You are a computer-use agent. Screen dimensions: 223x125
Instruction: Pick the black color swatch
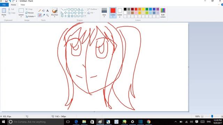point(125,9)
